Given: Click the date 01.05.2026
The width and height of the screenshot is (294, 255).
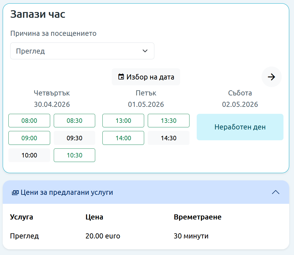Looking at the screenshot, I should [146, 104].
